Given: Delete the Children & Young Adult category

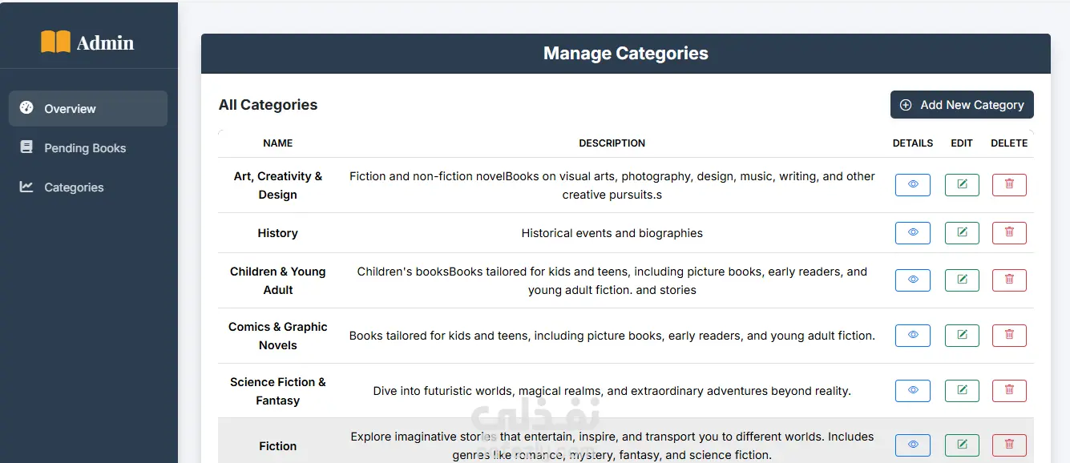Looking at the screenshot, I should pyautogui.click(x=1009, y=280).
